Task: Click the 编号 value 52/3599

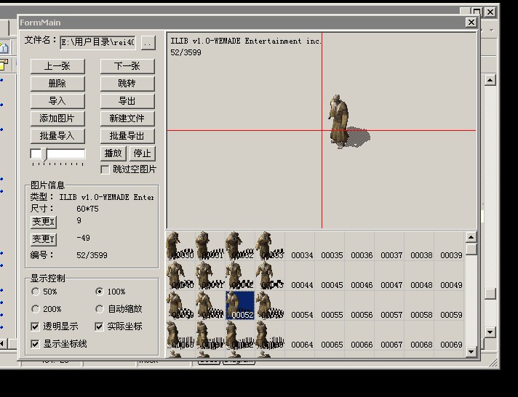Action: pyautogui.click(x=92, y=255)
